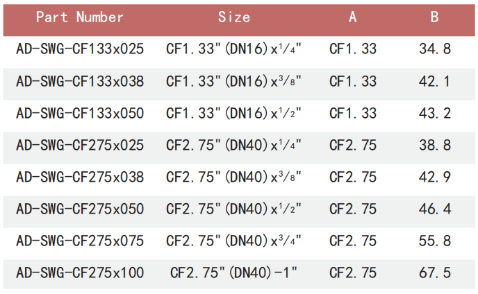Click the size cell CF2.75"(DN40)-1"
This screenshot has width=478, height=294.
(x=234, y=273)
